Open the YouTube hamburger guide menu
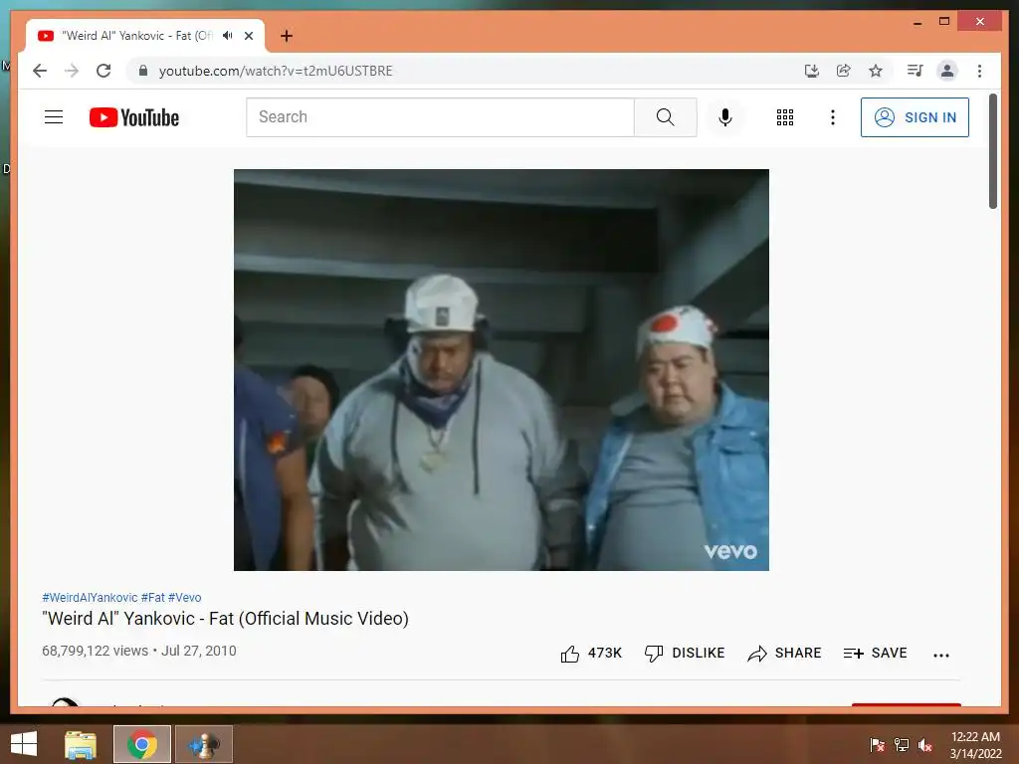The image size is (1019, 764). pos(54,117)
